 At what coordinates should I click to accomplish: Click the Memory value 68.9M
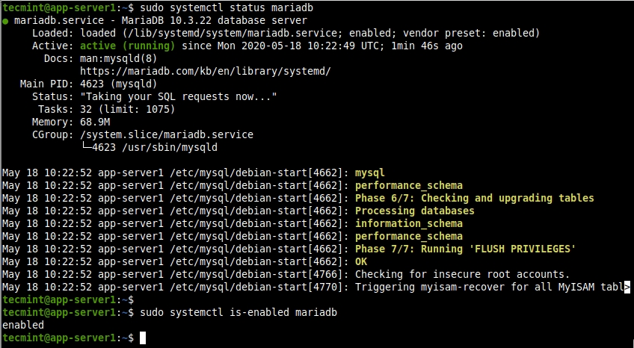95,122
